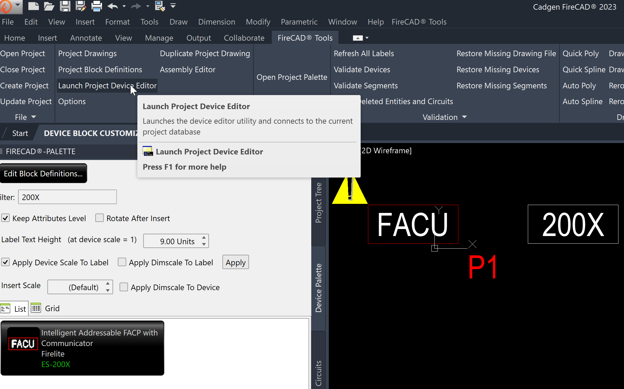Click the 2D Wireframe visual style label
This screenshot has height=389, width=624.
click(x=386, y=150)
